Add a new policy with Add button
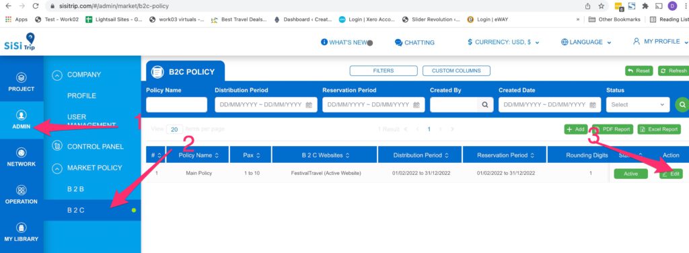Screen dimensions: 689x253 pos(576,129)
